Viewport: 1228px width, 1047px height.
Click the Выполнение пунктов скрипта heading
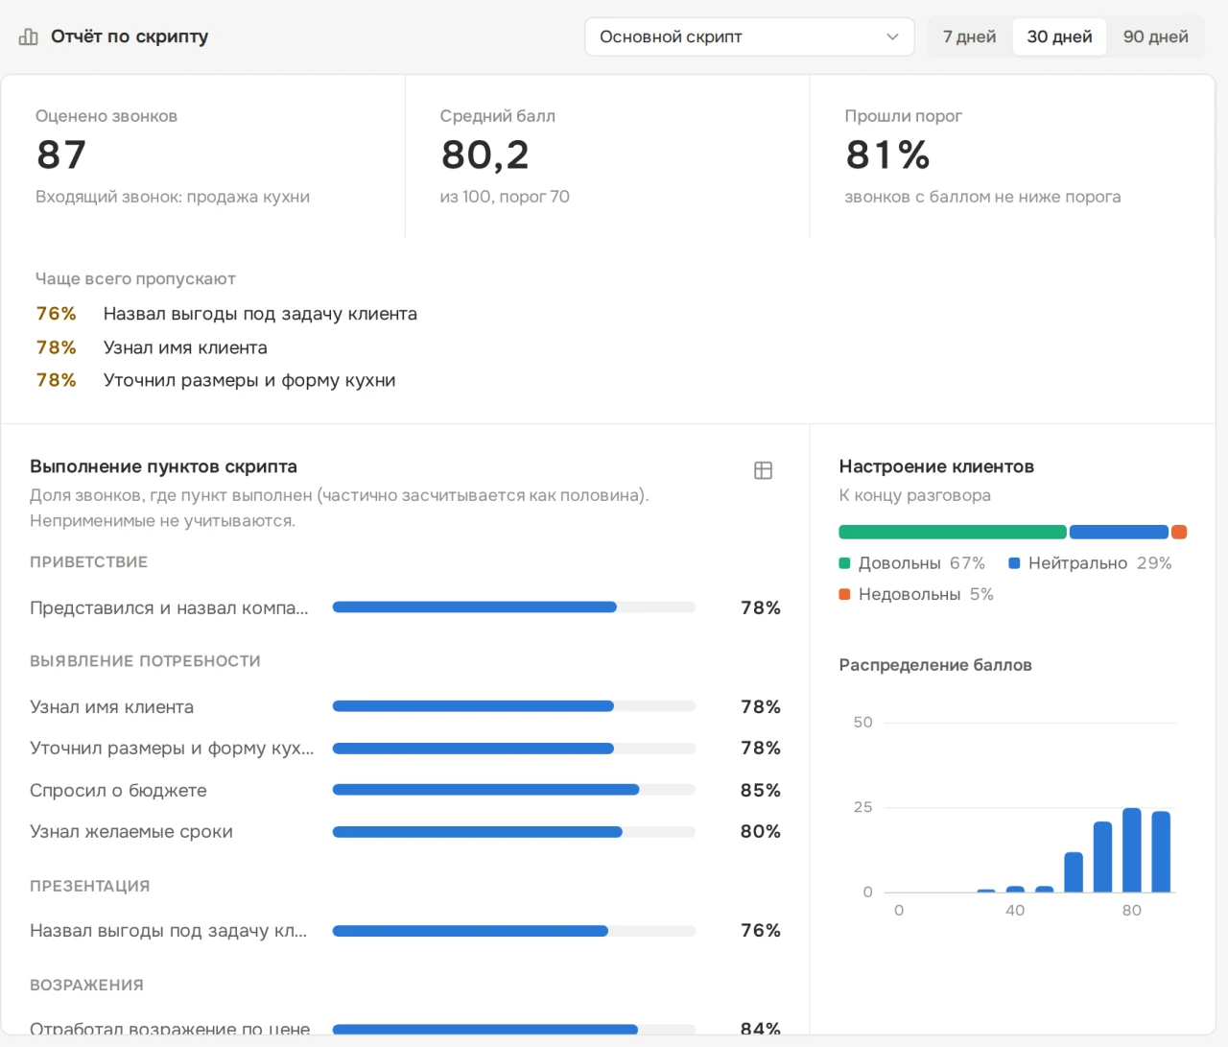tap(163, 466)
